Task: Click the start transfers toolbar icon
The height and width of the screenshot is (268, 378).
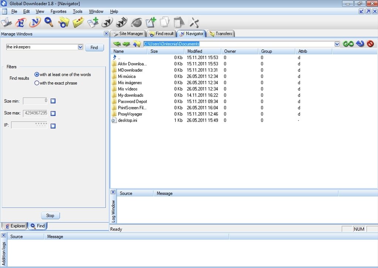Action: pos(107,22)
